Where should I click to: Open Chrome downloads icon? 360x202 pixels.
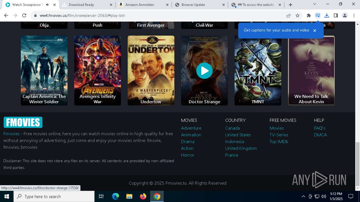(x=327, y=15)
